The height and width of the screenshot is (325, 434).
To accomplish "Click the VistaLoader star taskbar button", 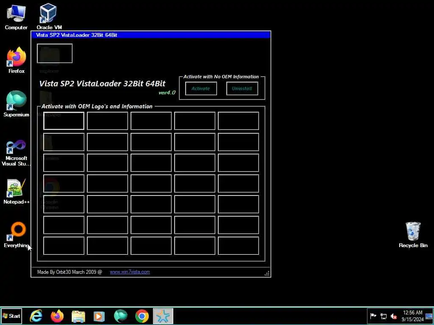I will click(163, 316).
